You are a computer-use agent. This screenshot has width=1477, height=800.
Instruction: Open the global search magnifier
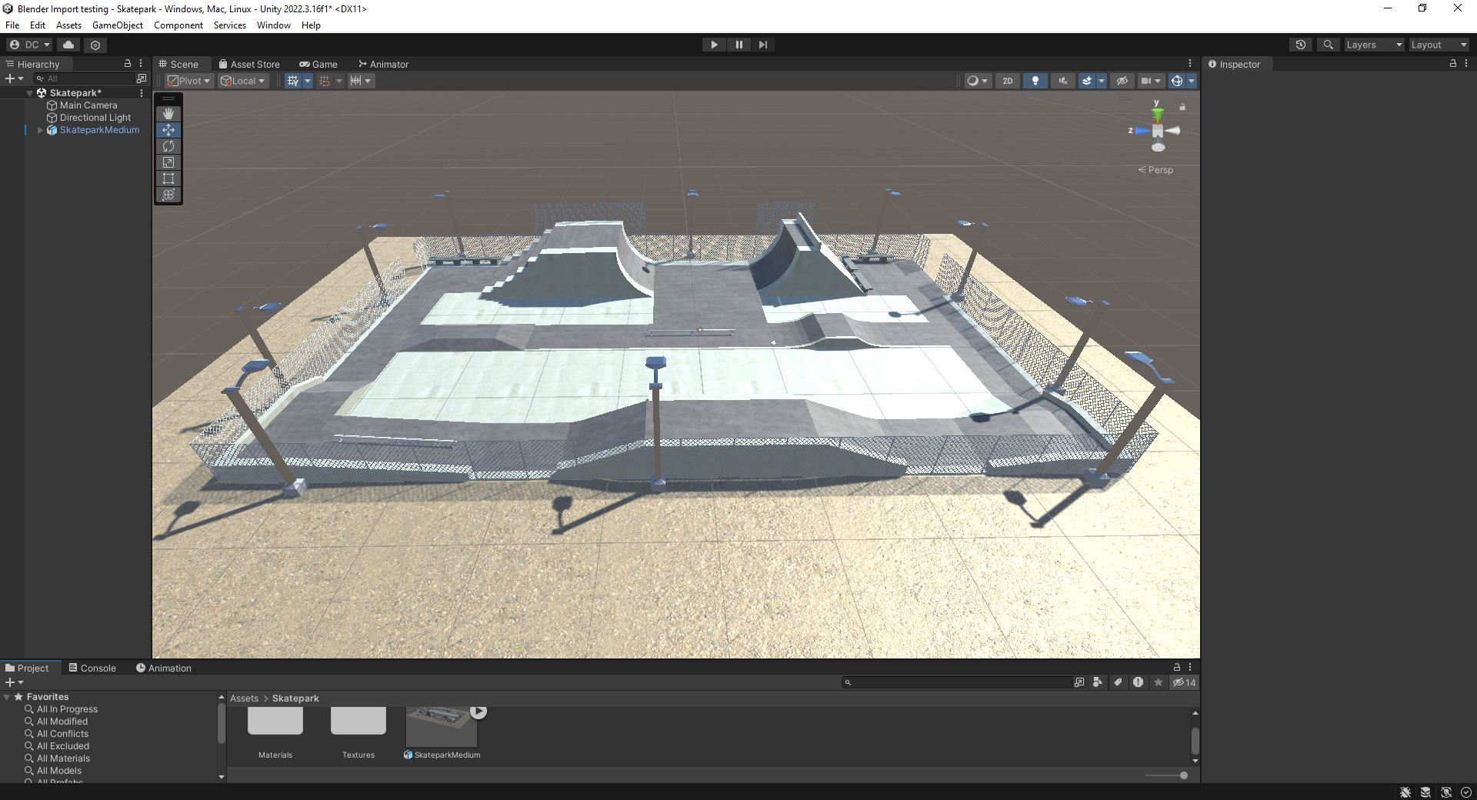pos(1328,45)
